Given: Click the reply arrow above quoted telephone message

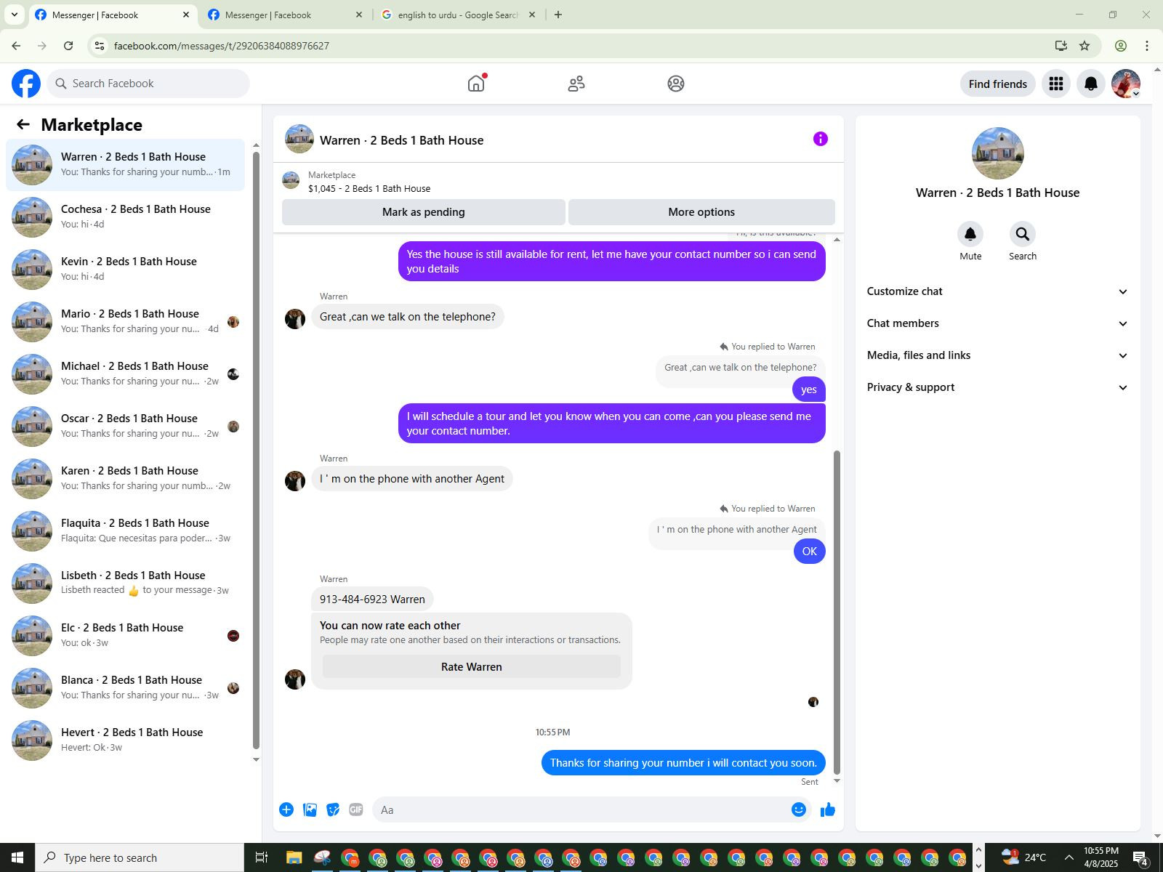Looking at the screenshot, I should pos(723,347).
